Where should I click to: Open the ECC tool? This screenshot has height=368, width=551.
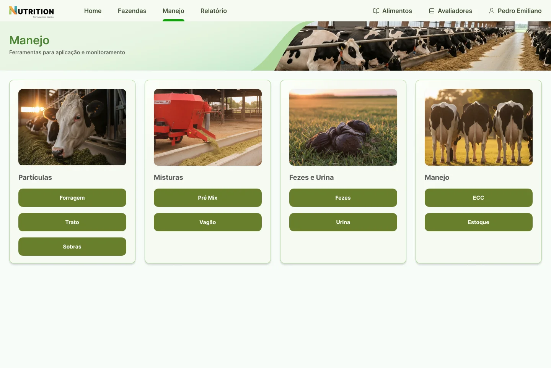click(x=479, y=198)
